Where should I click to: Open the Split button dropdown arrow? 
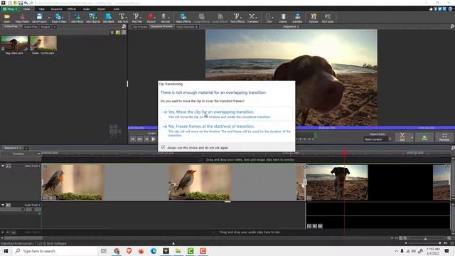point(412,137)
